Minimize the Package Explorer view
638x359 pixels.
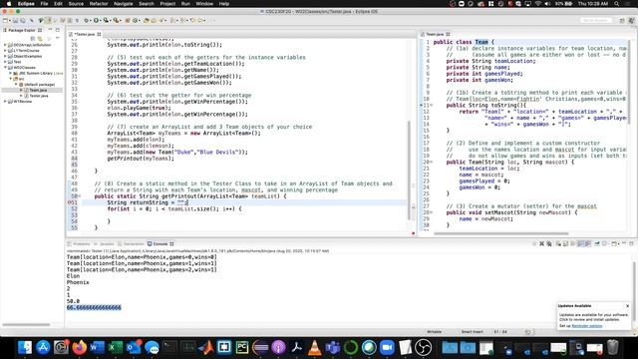pyautogui.click(x=51, y=30)
